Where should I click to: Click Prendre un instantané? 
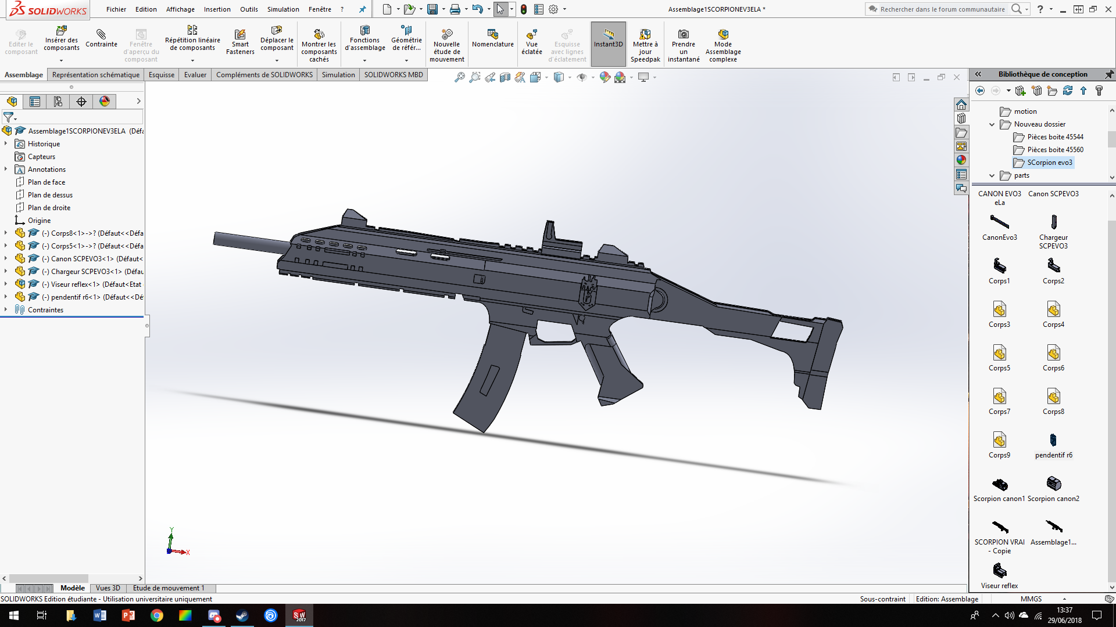tap(684, 45)
